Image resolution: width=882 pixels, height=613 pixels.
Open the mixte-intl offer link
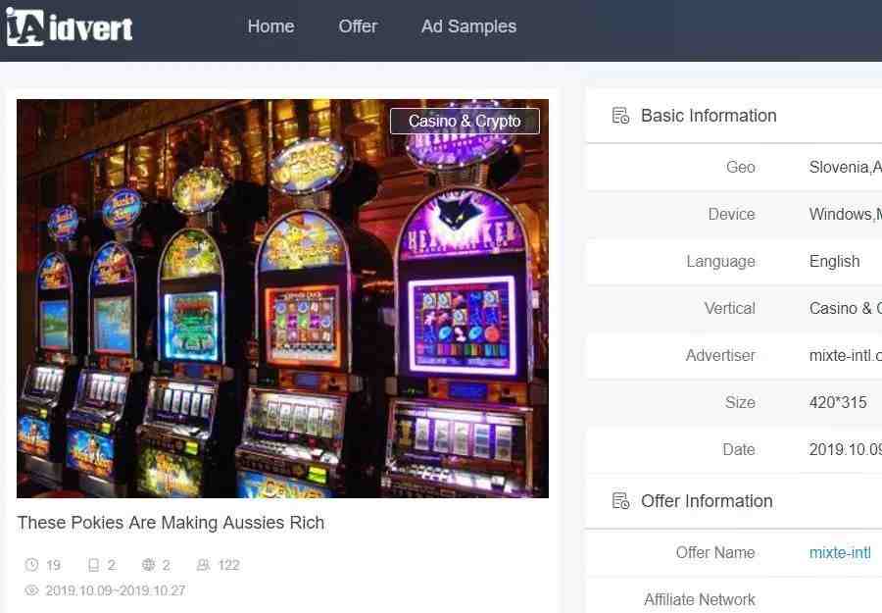[840, 553]
